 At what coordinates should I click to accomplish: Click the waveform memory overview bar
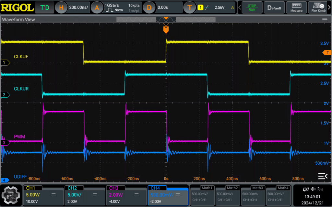pyautogui.click(x=166, y=20)
